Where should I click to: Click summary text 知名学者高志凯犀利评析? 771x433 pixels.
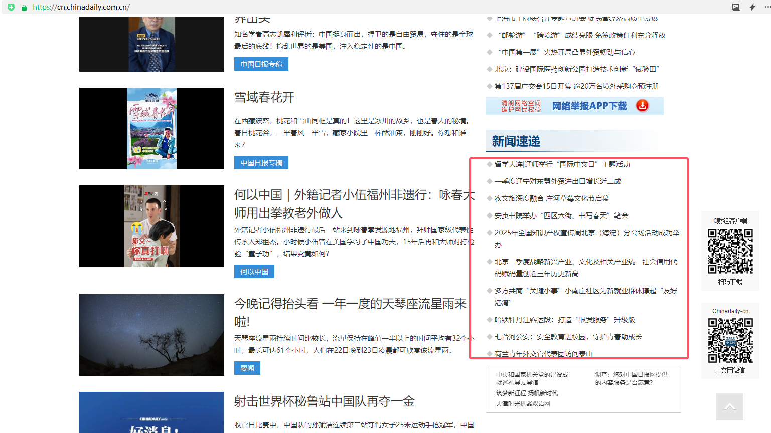pos(354,40)
